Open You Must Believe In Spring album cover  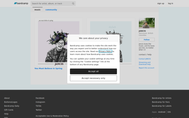(x=59, y=42)
